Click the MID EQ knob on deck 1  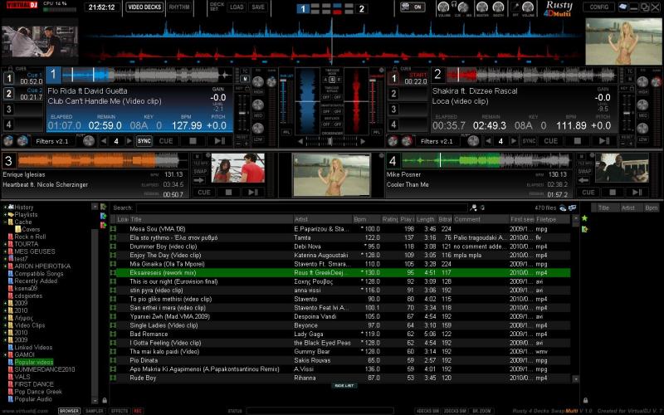click(x=257, y=105)
